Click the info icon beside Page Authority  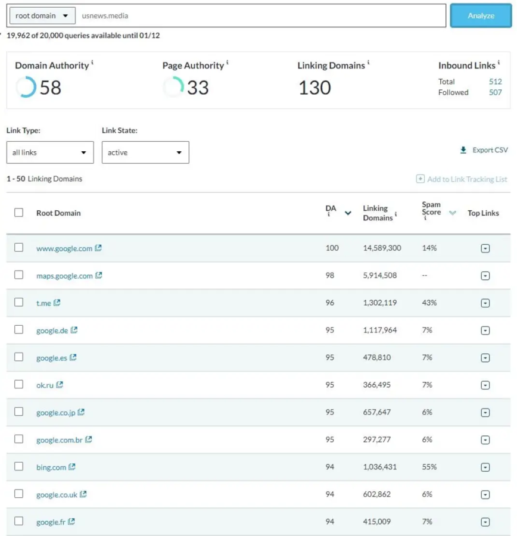(x=228, y=63)
